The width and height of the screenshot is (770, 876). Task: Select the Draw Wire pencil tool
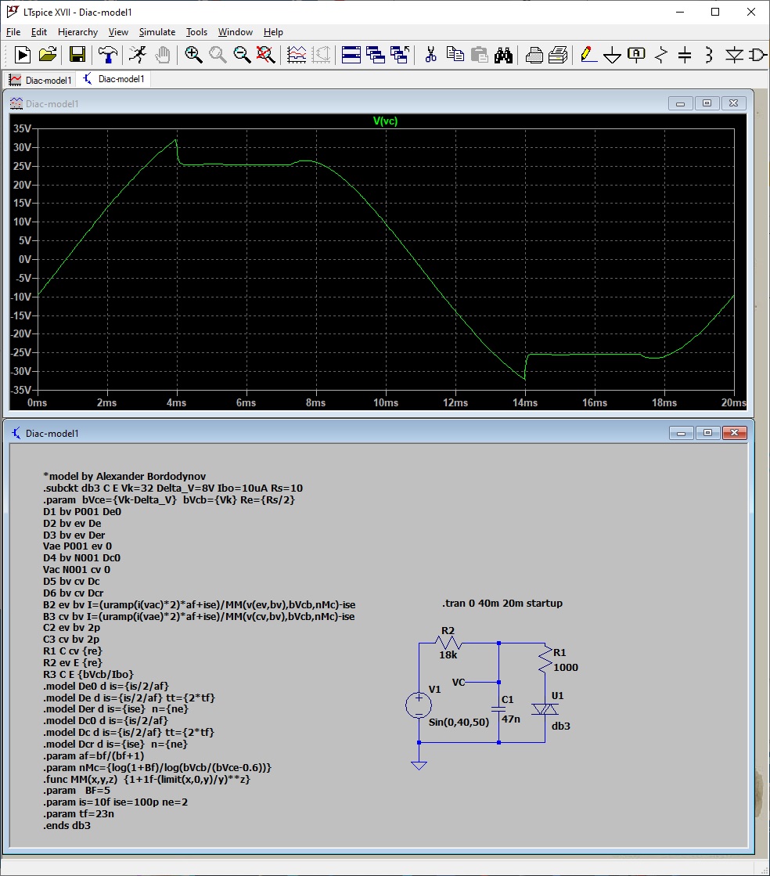588,55
